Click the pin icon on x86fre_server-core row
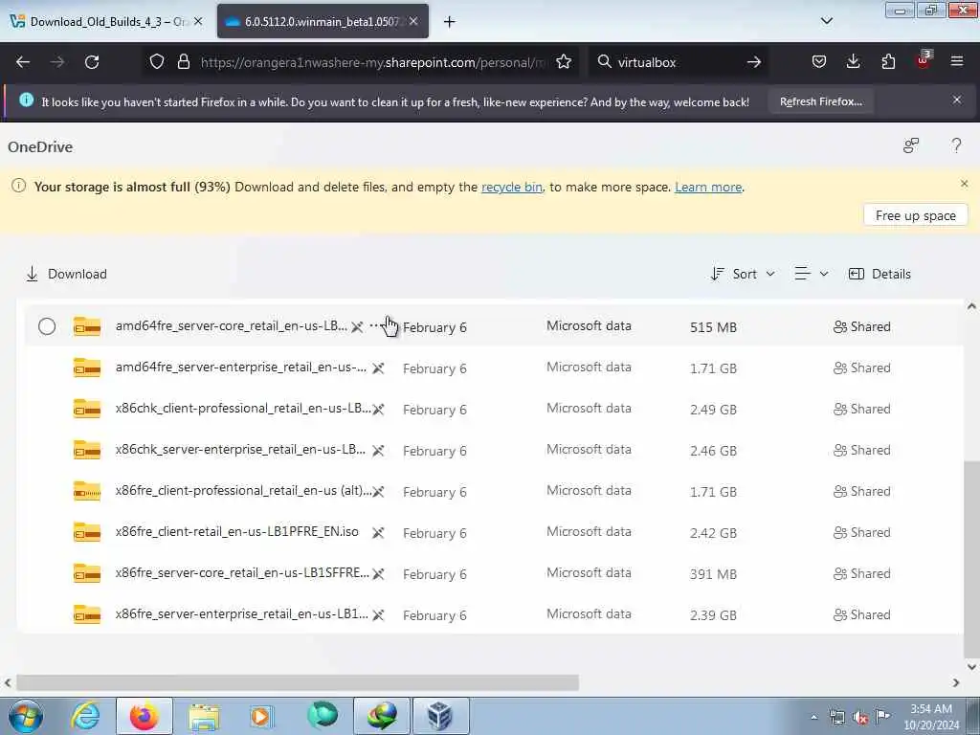This screenshot has height=735, width=980. (x=378, y=574)
